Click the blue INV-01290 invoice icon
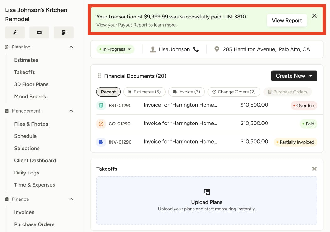This screenshot has width=330, height=232. 101,142
